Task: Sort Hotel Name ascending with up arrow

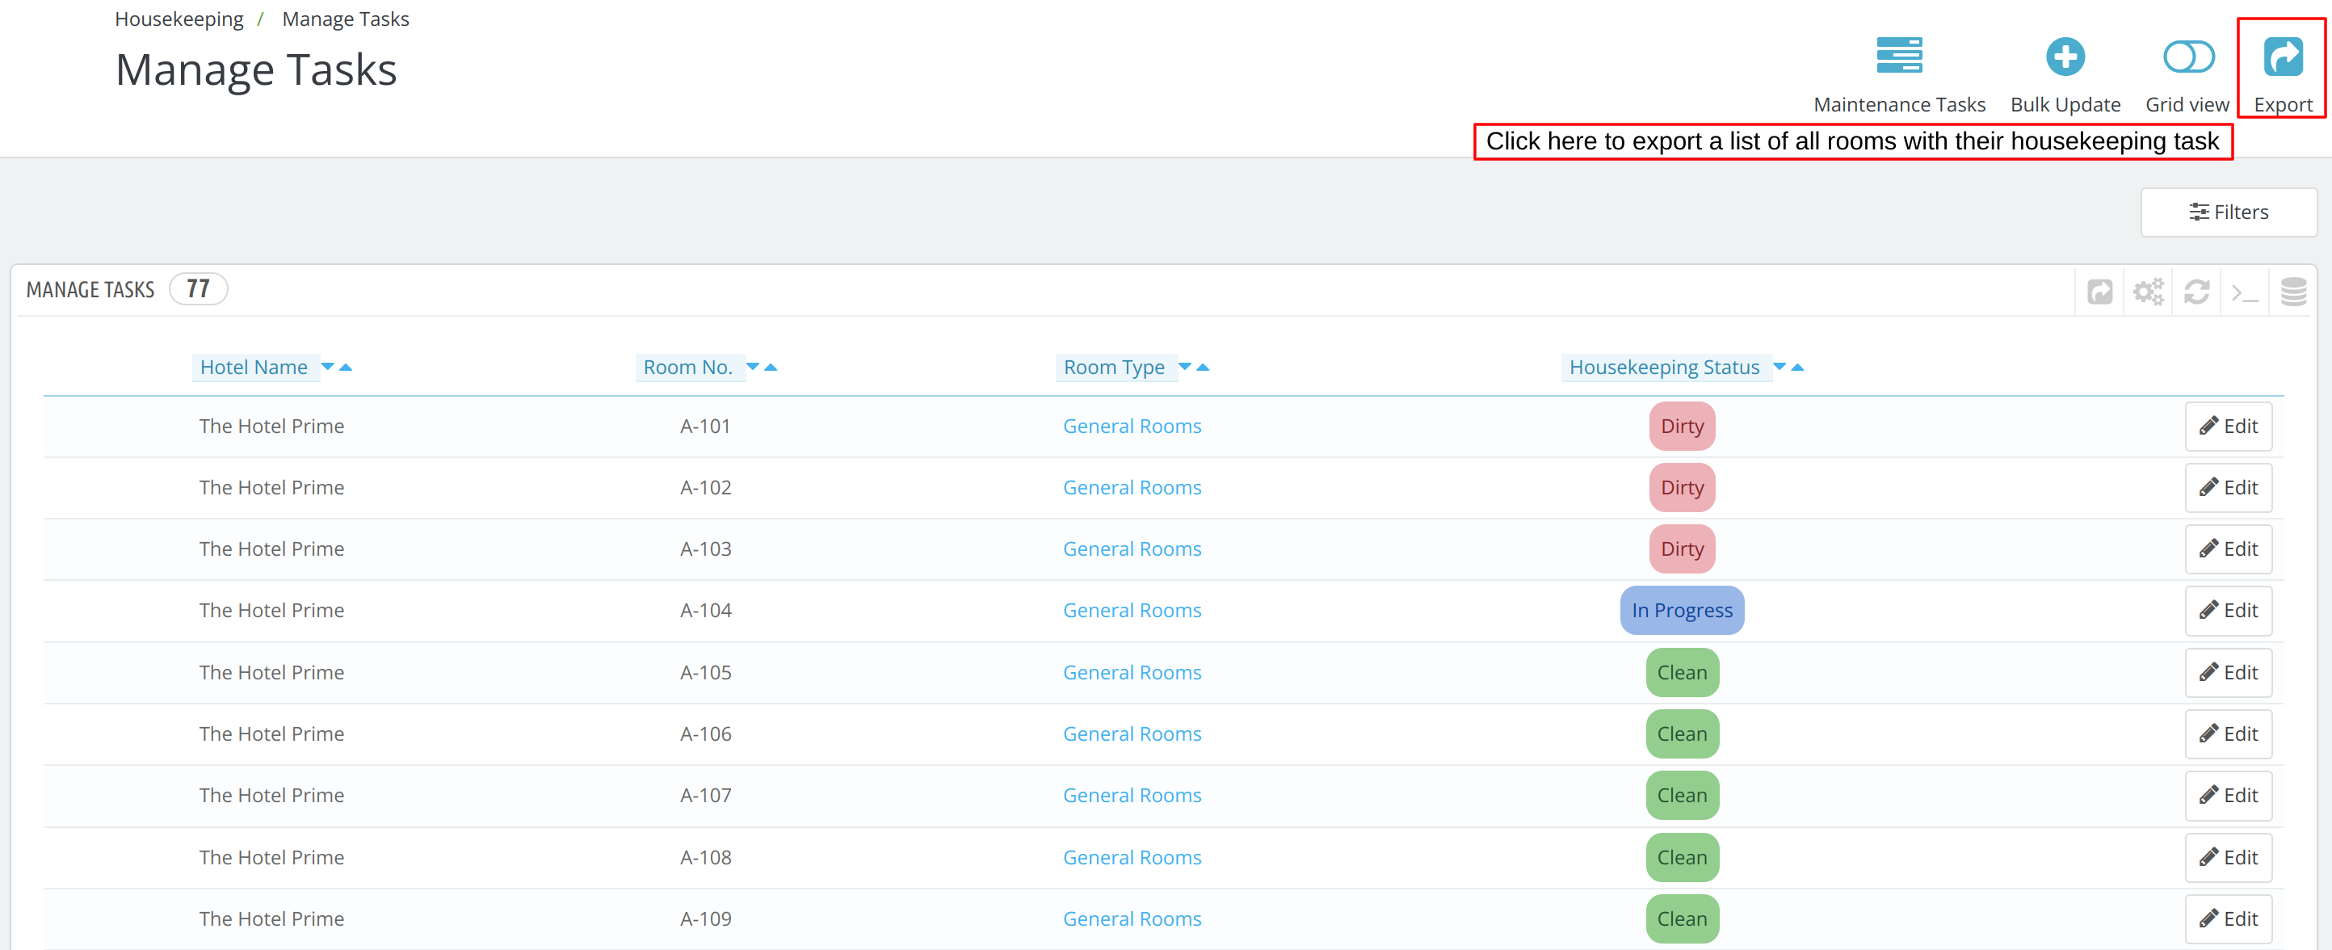Action: (345, 367)
